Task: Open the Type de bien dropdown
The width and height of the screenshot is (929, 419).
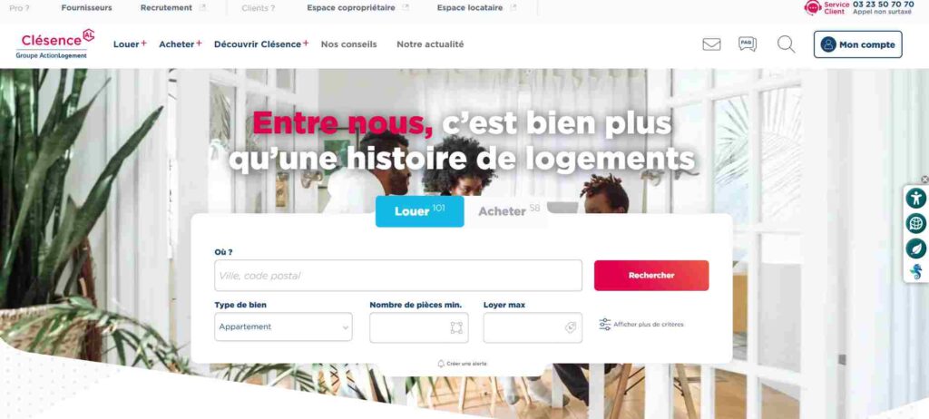Action: (283, 326)
